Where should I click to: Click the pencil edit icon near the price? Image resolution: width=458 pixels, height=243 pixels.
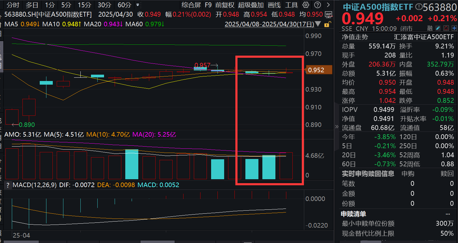click(438, 28)
